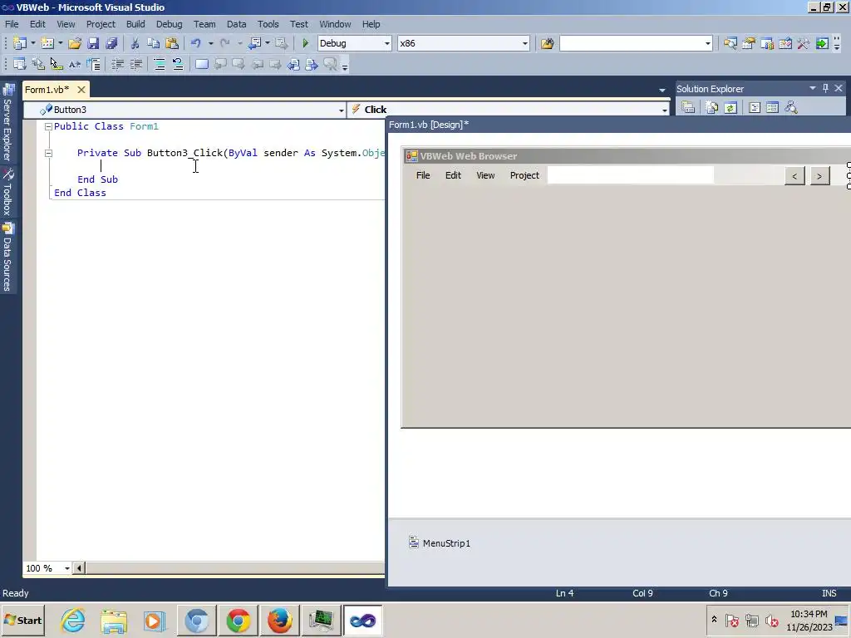Toggle auto-hide pin on Solution Explorer

pos(825,88)
